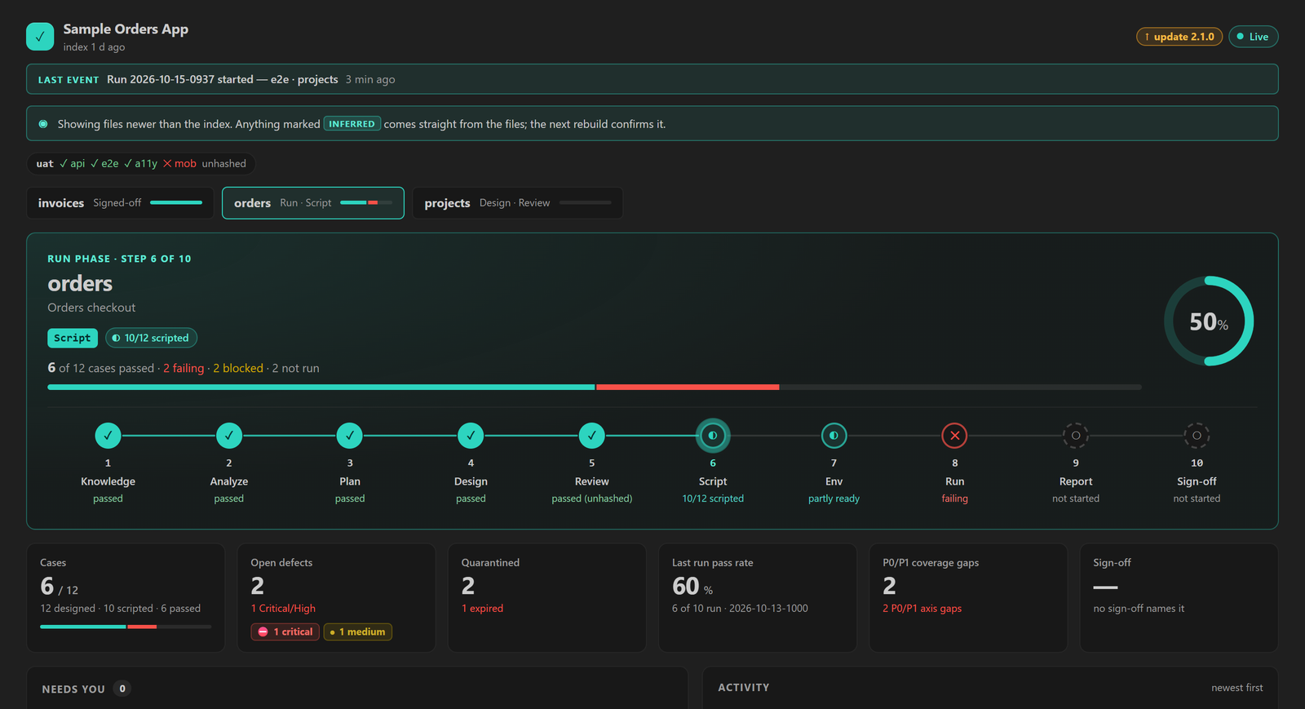
Task: Switch to the projects tab
Action: 518,203
